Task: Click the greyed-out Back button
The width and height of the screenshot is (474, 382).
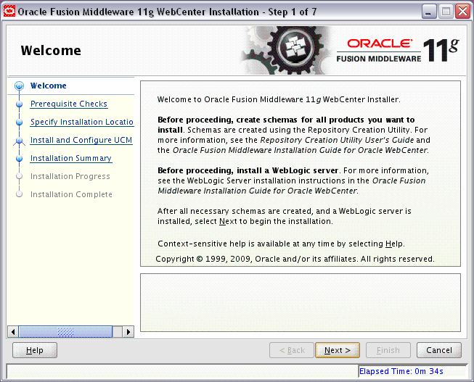Action: pyautogui.click(x=292, y=350)
